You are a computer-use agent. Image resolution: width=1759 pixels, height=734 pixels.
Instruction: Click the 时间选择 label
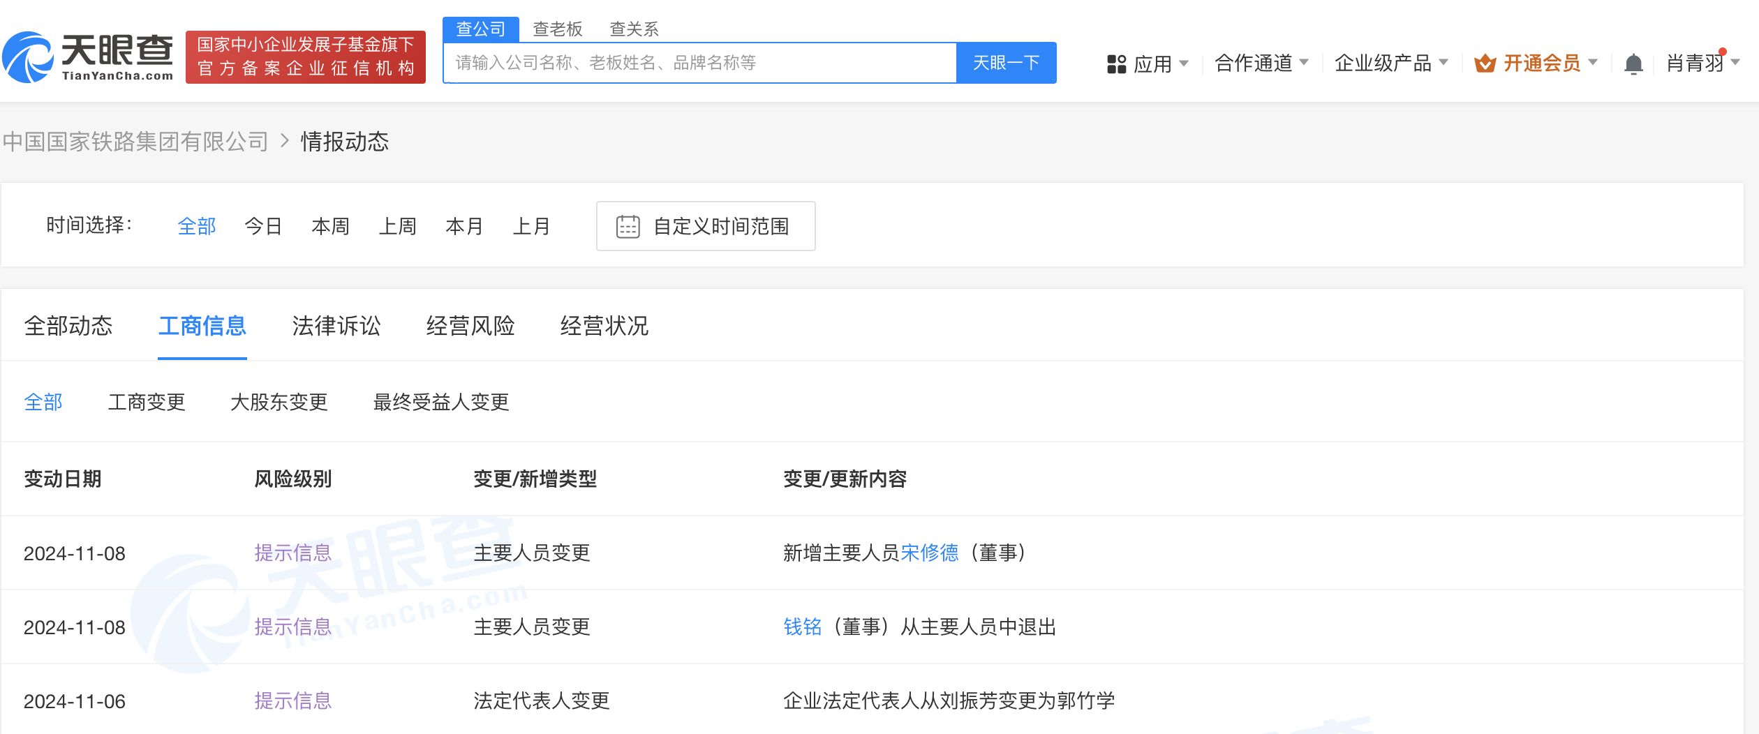[x=89, y=225]
